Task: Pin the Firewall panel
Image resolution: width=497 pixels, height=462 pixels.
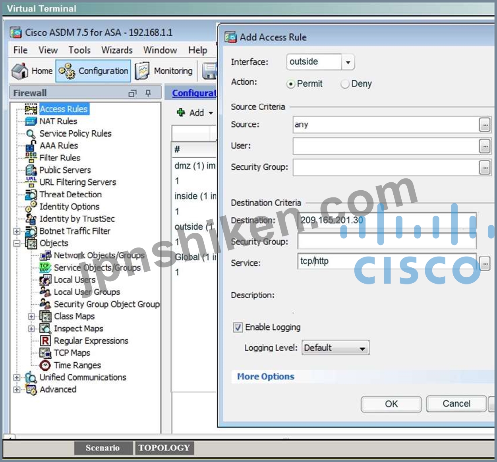Action: pyautogui.click(x=148, y=93)
